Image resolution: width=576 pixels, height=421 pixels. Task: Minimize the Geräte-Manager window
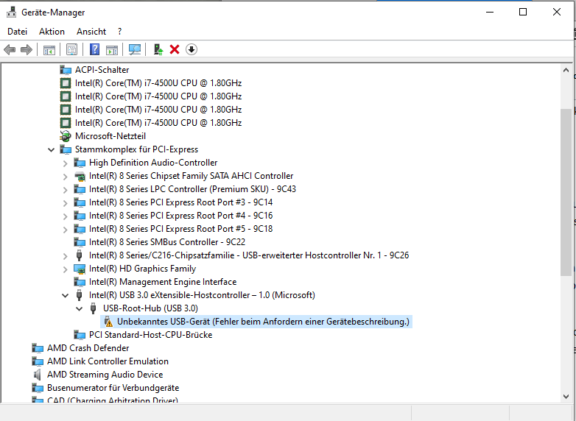(490, 12)
